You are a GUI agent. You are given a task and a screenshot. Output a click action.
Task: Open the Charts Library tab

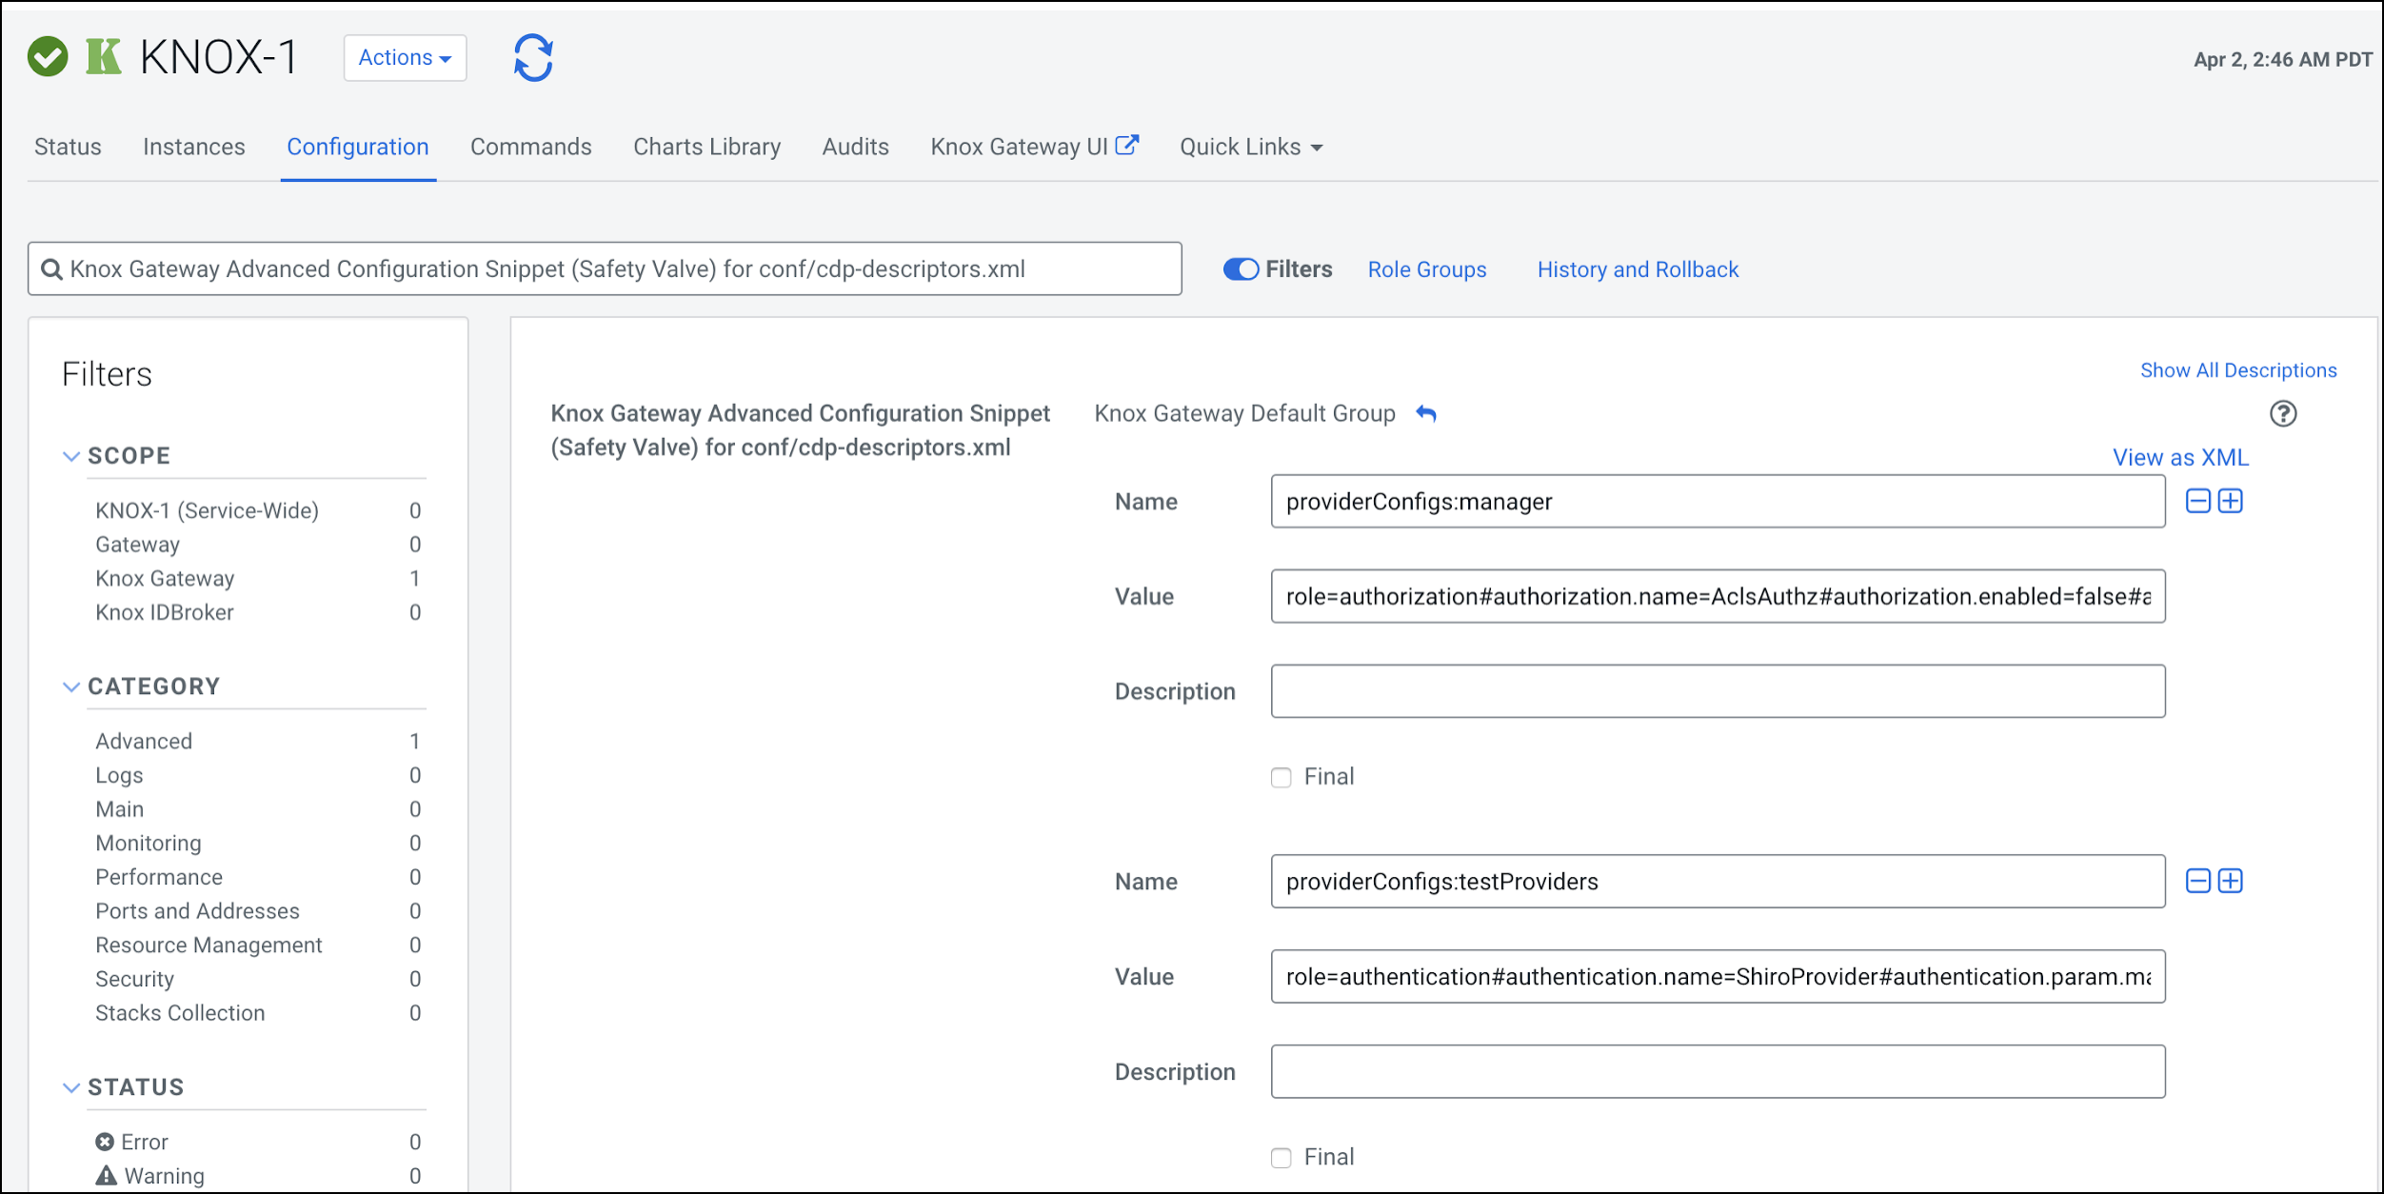[707, 147]
